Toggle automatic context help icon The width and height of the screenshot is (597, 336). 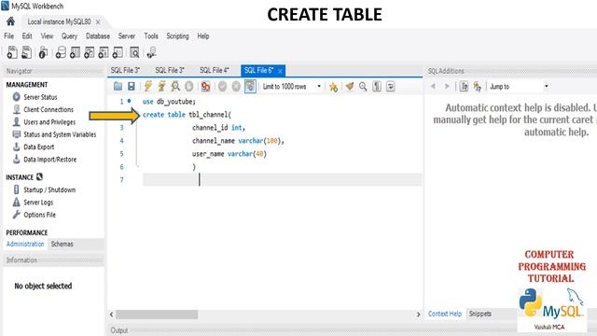tap(464, 87)
